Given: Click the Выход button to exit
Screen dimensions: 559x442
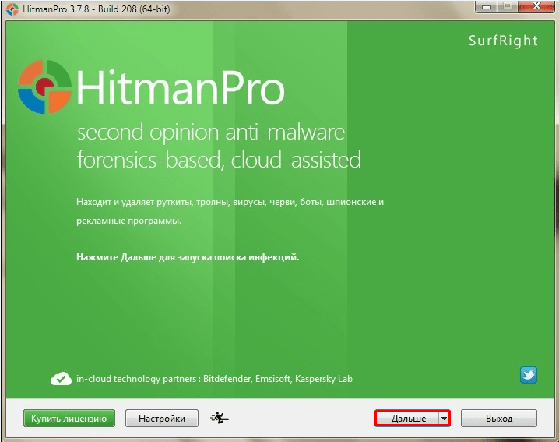Looking at the screenshot, I should 498,419.
